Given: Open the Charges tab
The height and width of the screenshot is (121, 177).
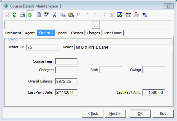Looking at the screenshot, I should (93, 33).
